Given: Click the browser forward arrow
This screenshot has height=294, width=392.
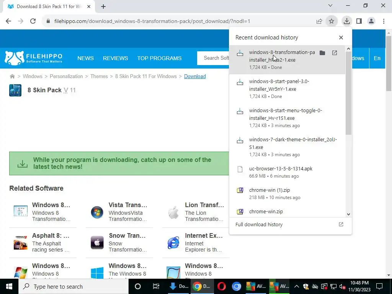Looking at the screenshot, I should 21,21.
